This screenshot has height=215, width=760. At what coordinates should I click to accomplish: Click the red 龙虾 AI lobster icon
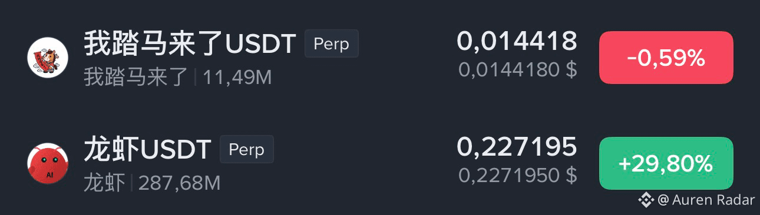(48, 163)
